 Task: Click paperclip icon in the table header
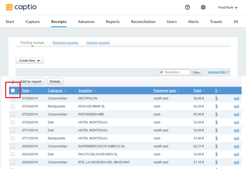(216, 91)
